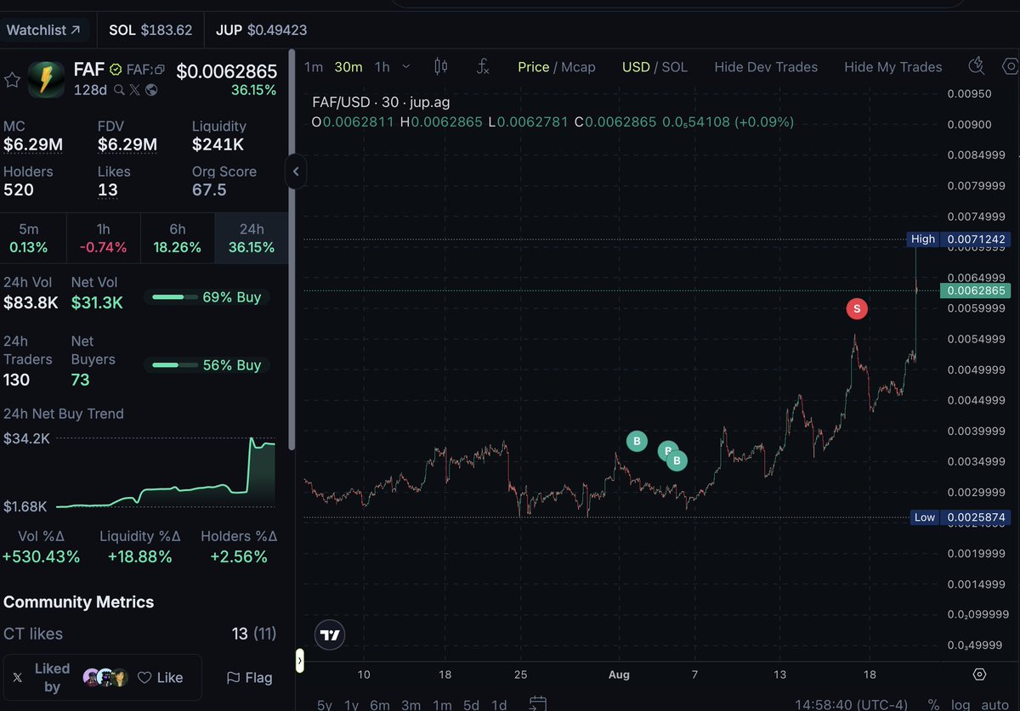Image resolution: width=1020 pixels, height=711 pixels.
Task: Select the JUP $0.49423 ticker
Action: [x=262, y=30]
